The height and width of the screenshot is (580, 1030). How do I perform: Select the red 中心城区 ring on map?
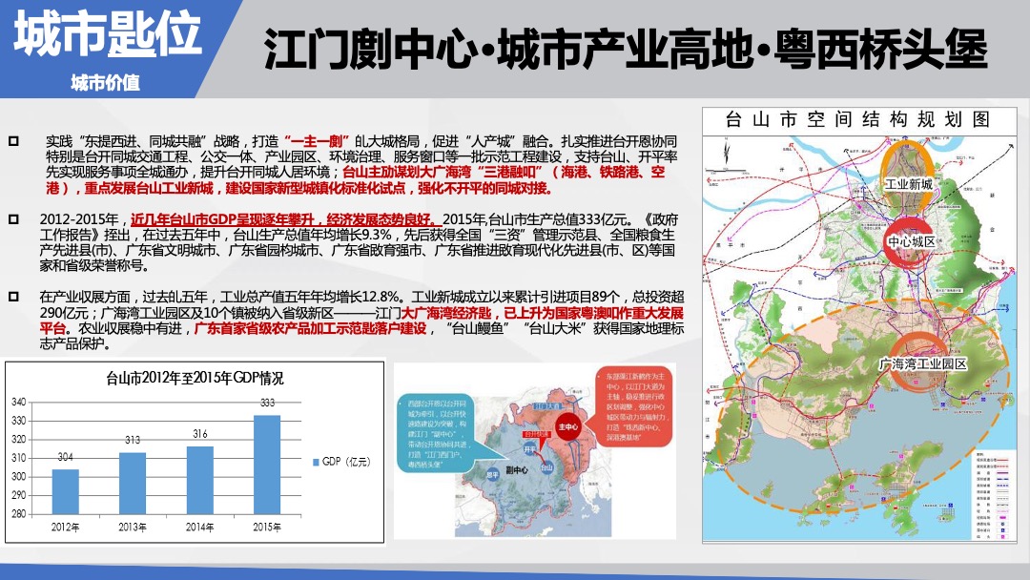[x=911, y=241]
